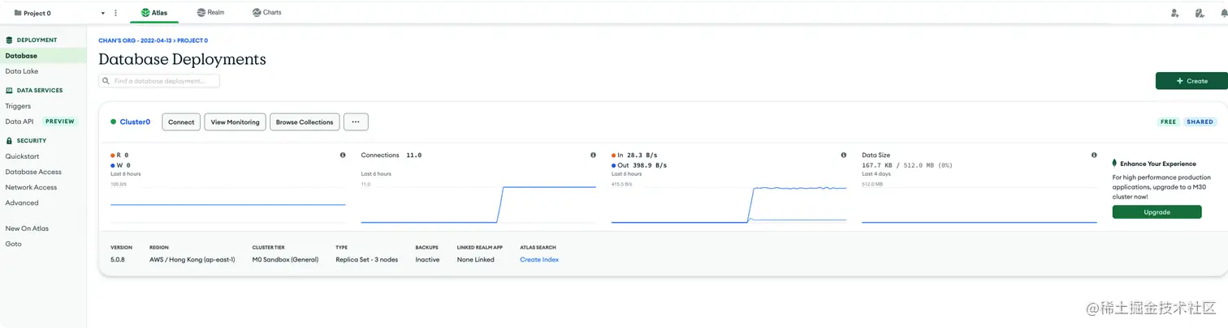Click the Create Index link
Image resolution: width=1228 pixels, height=328 pixels.
pos(539,260)
